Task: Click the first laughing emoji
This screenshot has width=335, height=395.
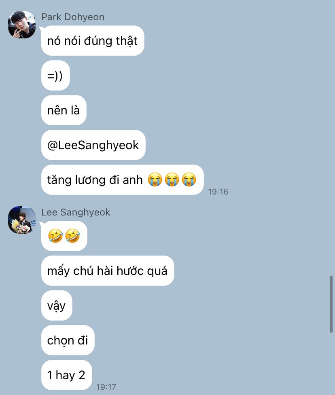Action: [55, 236]
